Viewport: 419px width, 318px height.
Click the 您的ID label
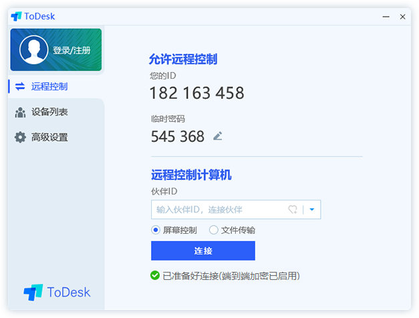coord(163,76)
